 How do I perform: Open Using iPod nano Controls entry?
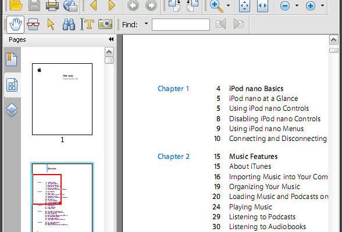coord(269,108)
